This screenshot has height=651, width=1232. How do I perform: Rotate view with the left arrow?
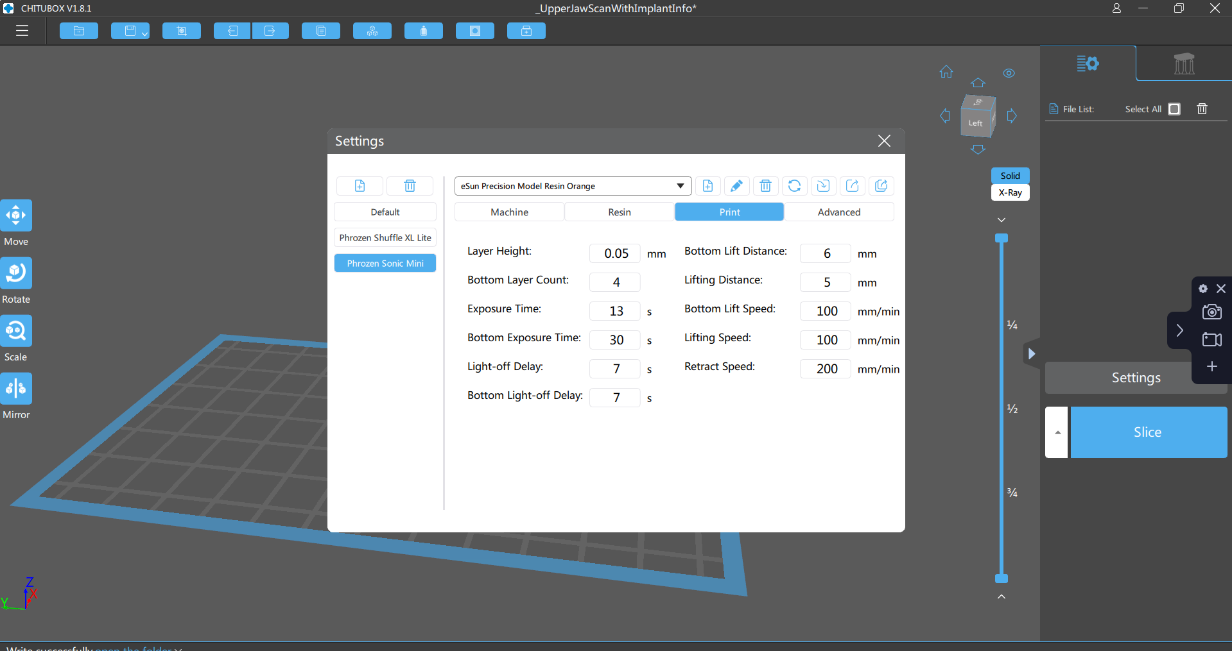945,116
